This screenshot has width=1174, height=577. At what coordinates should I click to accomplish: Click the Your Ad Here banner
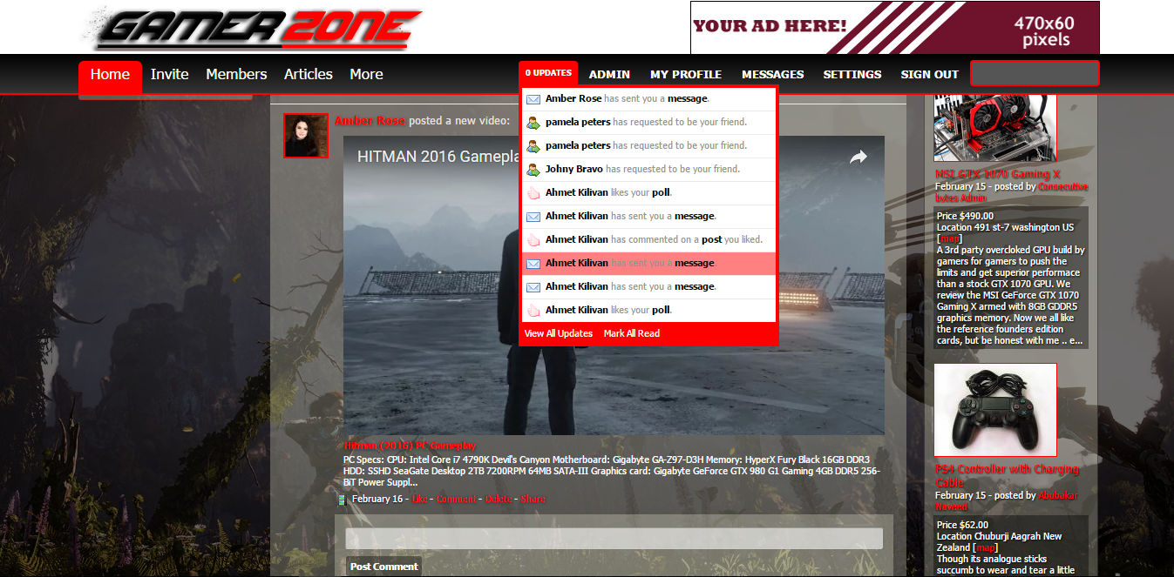coord(894,27)
